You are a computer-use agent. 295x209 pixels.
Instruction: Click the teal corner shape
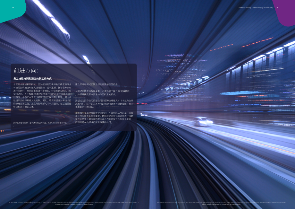pos(12,10)
